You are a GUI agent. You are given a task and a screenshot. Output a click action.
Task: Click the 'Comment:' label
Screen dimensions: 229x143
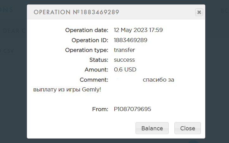click(x=94, y=80)
